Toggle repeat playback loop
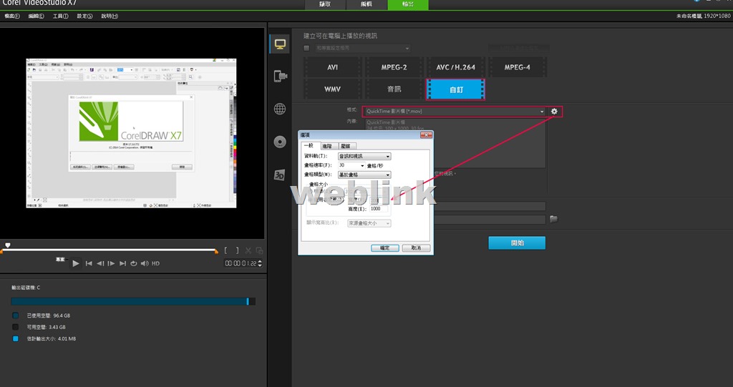The width and height of the screenshot is (733, 387). [134, 264]
